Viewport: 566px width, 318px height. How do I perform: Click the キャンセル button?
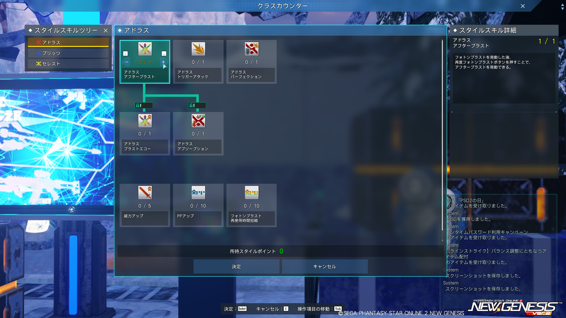tap(325, 266)
